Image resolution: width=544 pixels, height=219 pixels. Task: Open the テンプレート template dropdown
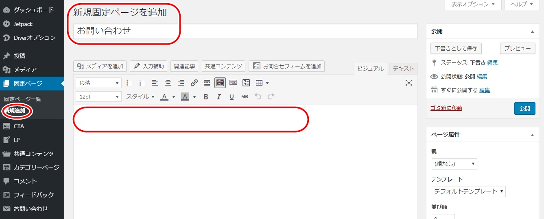468,191
